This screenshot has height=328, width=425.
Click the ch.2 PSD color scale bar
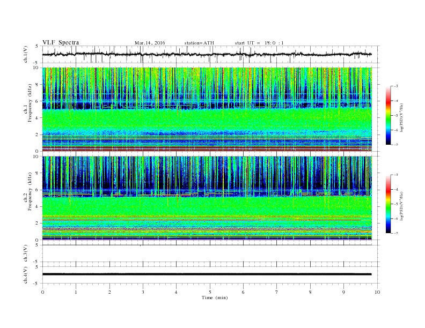click(389, 204)
